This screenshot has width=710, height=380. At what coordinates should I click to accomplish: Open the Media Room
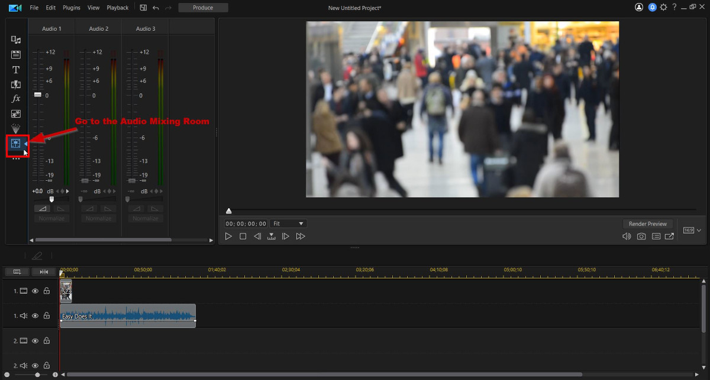coord(15,40)
